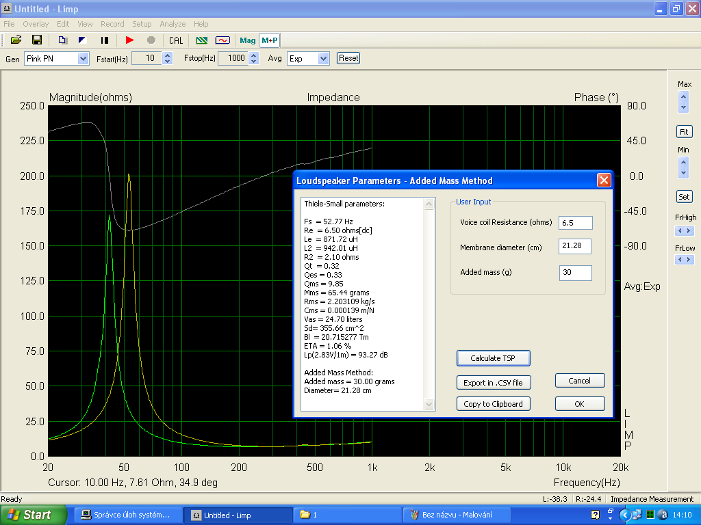701x525 pixels.
Task: Open the Analyze menu
Action: coord(173,24)
